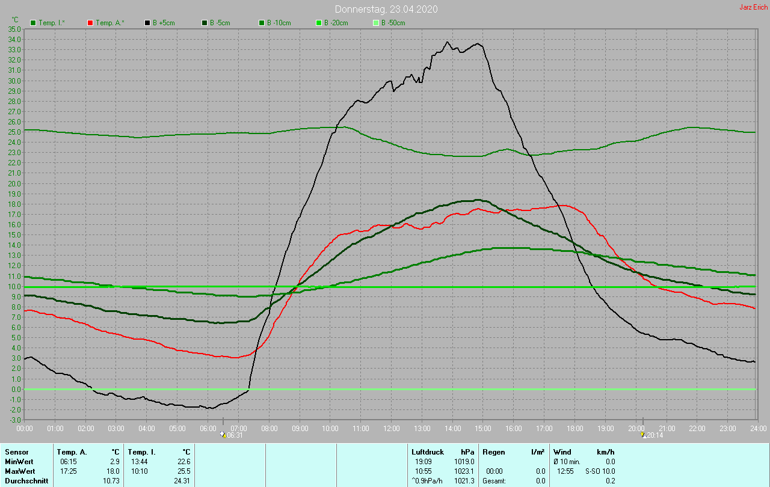Click the B -10cm legend square
Viewport: 770px width, 487px height.
pyautogui.click(x=262, y=23)
